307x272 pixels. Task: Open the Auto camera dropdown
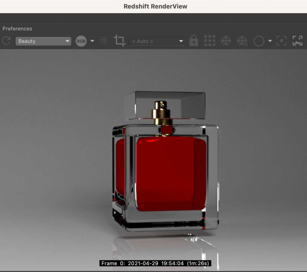(x=157, y=41)
